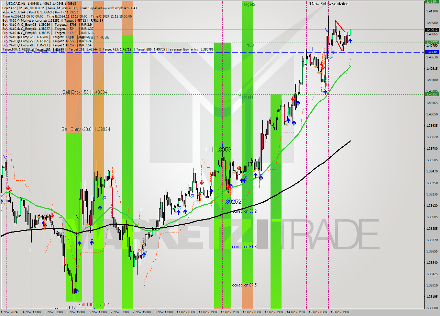Viewport: 440px width, 316px height.
Task: Click the '13 Nov 19:00' time axis label
Action: 274,312
